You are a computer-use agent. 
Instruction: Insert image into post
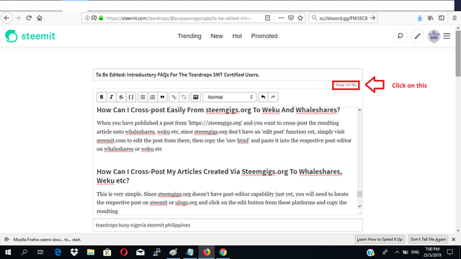click(x=195, y=97)
